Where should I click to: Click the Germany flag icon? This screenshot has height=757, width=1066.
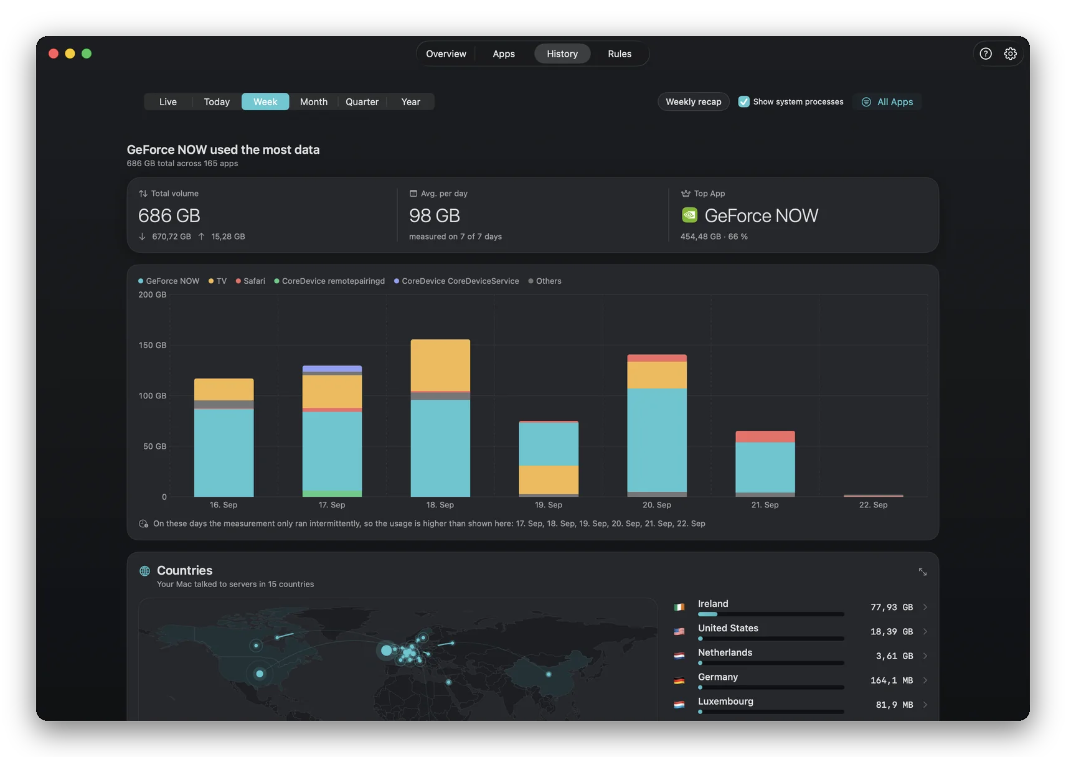(679, 680)
